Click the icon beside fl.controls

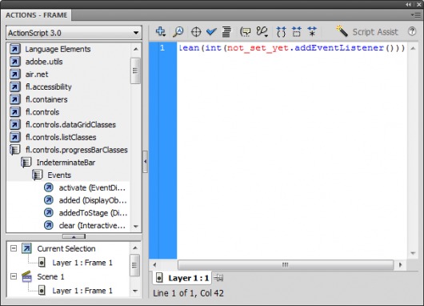coord(15,112)
